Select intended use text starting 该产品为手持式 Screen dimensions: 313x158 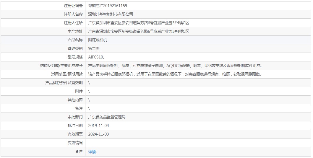(x=175, y=74)
